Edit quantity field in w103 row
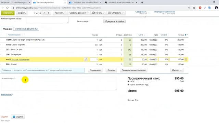The image size is (219, 123). (94, 59)
